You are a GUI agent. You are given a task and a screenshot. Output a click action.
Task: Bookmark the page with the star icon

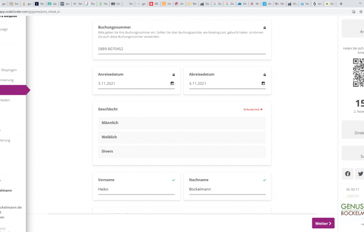click(x=361, y=12)
